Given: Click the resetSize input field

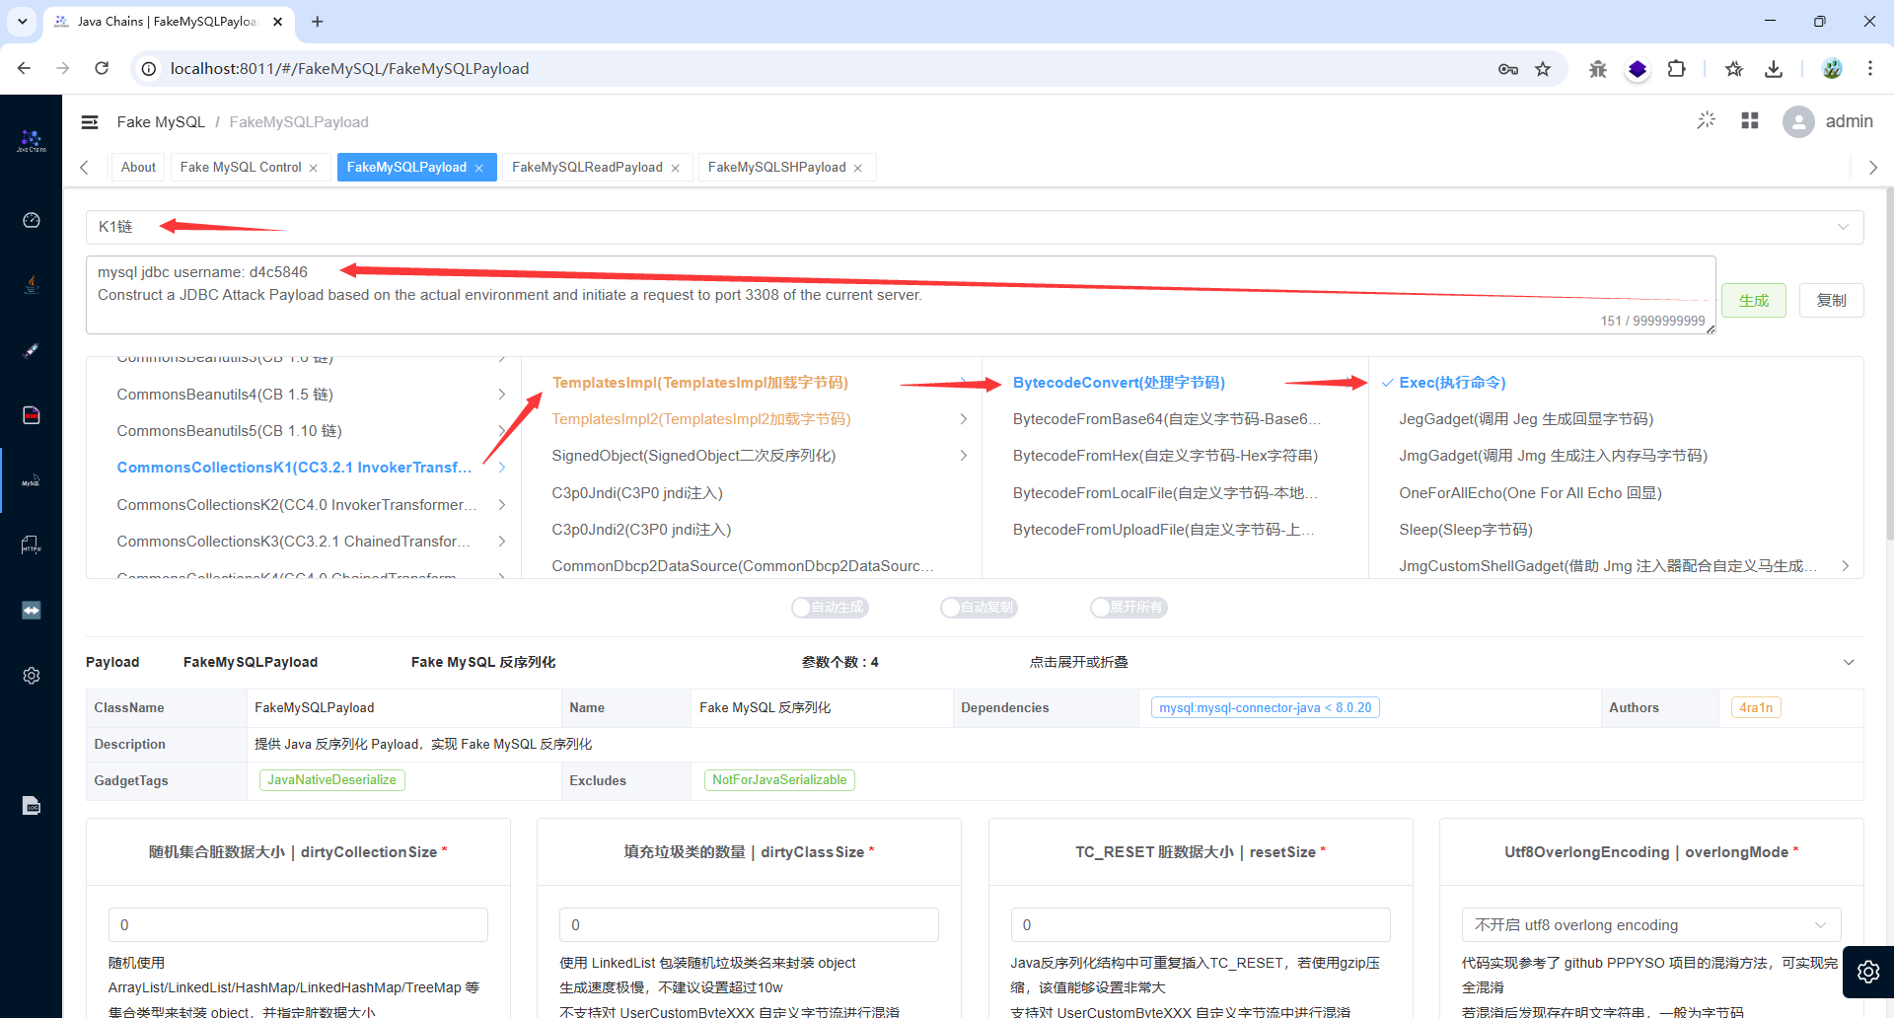Looking at the screenshot, I should tap(1201, 925).
